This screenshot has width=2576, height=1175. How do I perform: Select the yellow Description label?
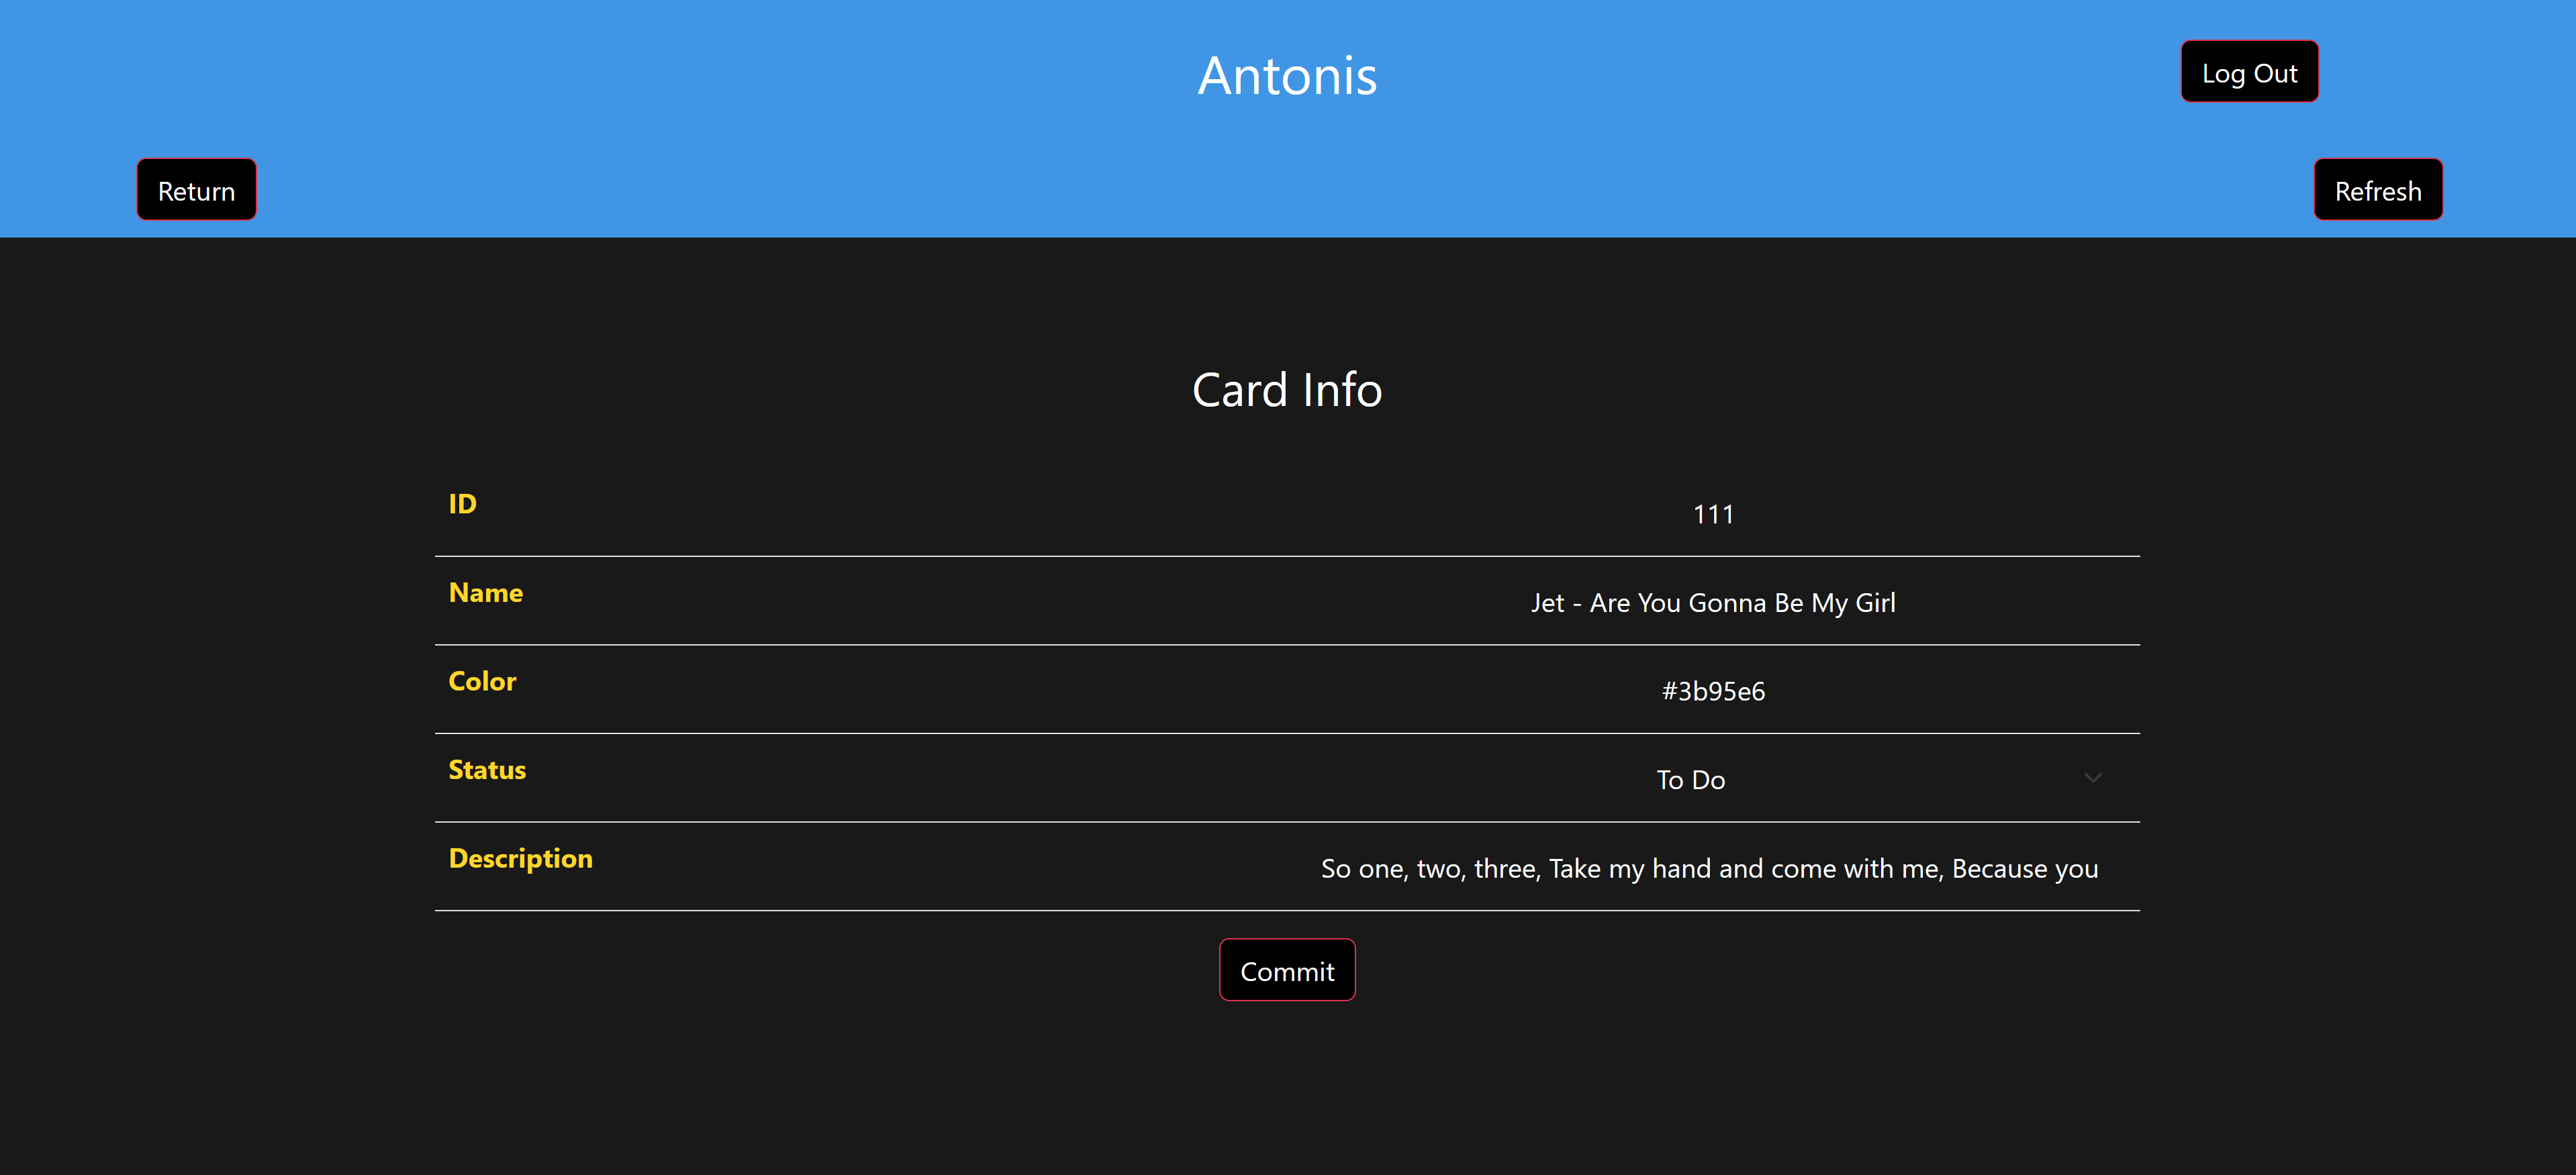tap(520, 858)
